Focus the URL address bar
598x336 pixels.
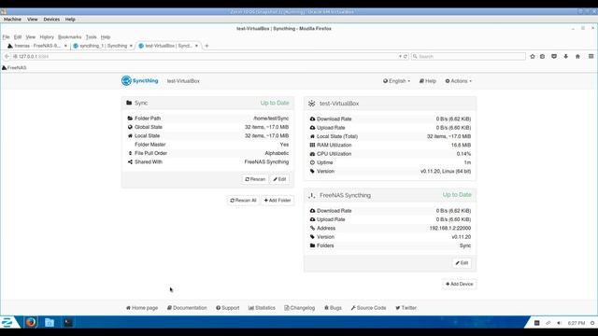(206, 56)
